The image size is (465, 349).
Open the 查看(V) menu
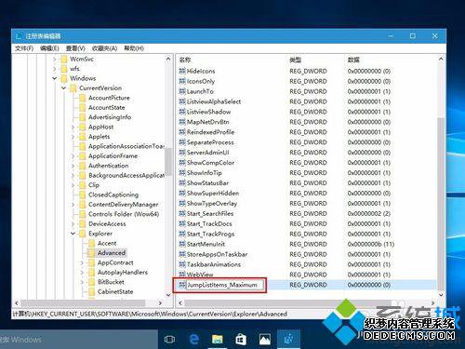click(x=75, y=48)
